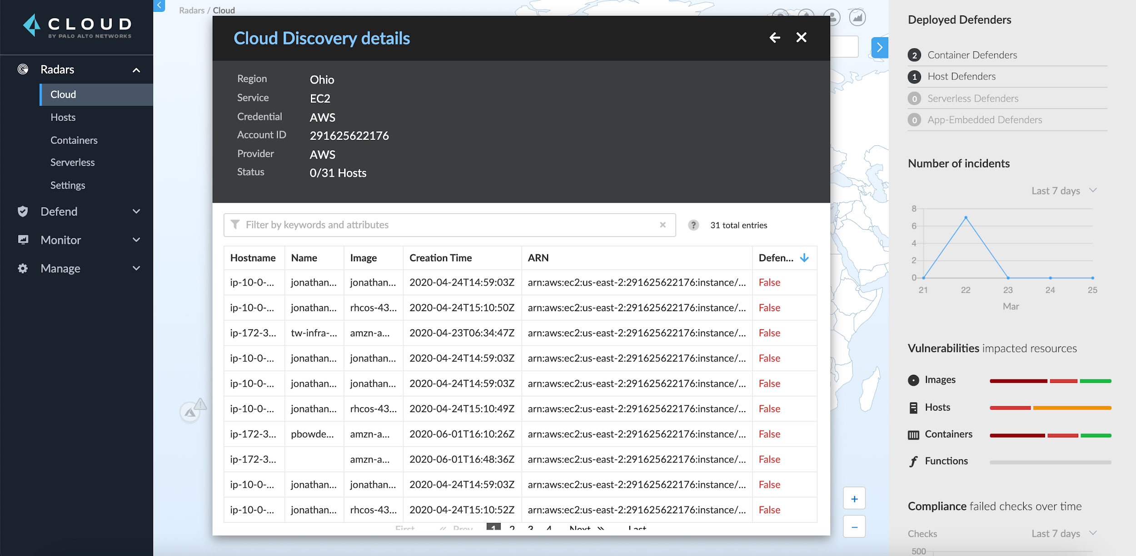Click False in the 2020-06-01T16:10:26Z row

click(x=769, y=434)
